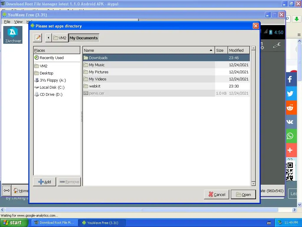Viewport: 302px width, 227px height.
Task: Select the webkit folder
Action: pos(166,86)
